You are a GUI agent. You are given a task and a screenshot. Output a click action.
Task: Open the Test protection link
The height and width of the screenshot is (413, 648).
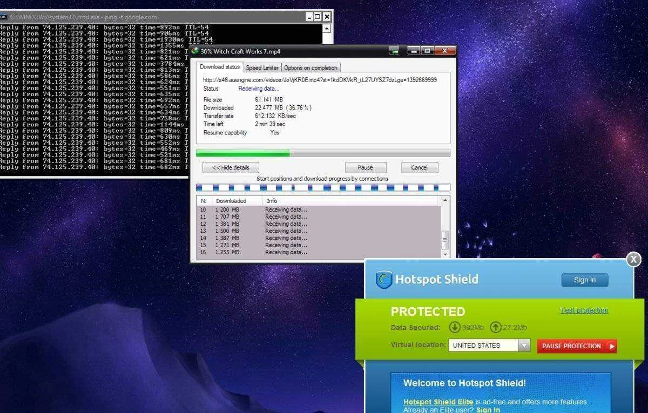click(x=584, y=310)
